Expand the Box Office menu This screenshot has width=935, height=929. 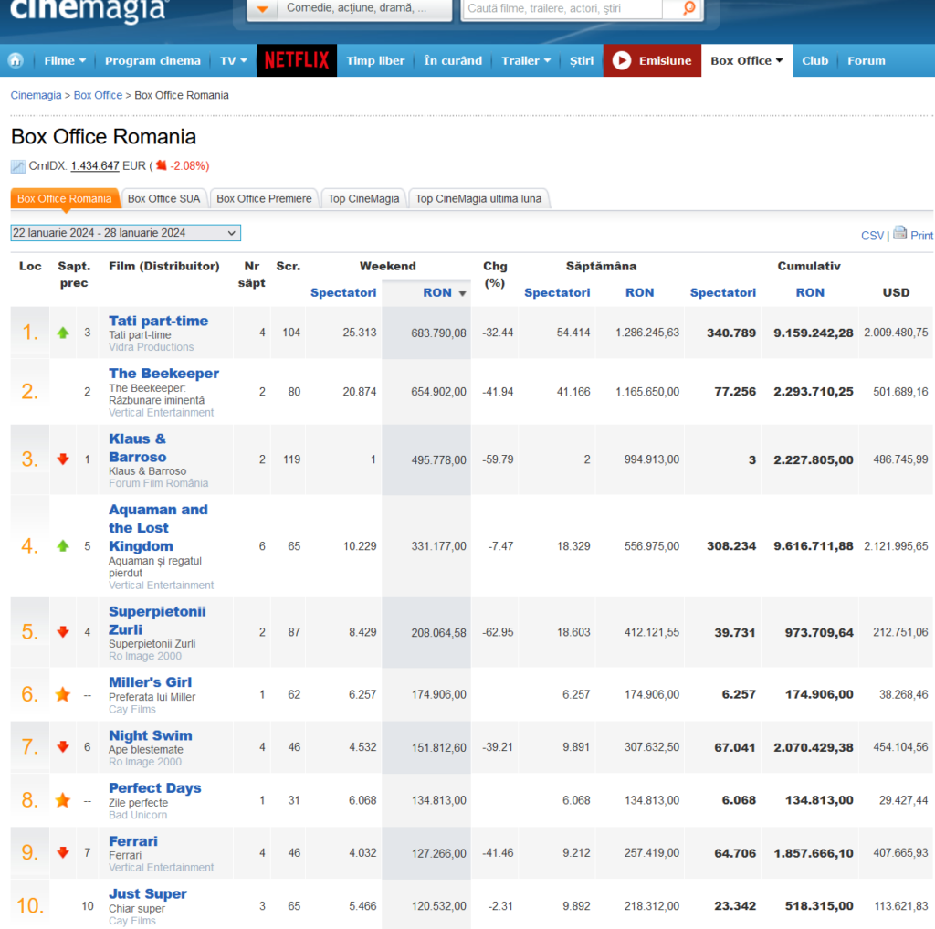pyautogui.click(x=747, y=61)
